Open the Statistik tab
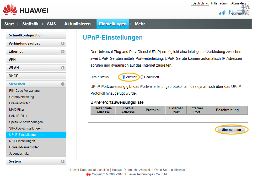This screenshot has width=253, height=178. pyautogui.click(x=30, y=24)
